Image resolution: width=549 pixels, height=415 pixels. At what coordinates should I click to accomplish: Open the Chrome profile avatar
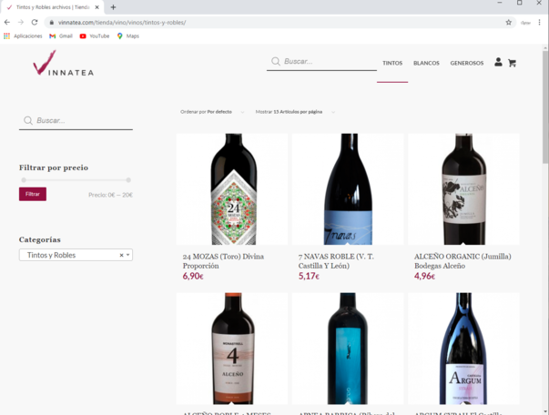pos(525,23)
